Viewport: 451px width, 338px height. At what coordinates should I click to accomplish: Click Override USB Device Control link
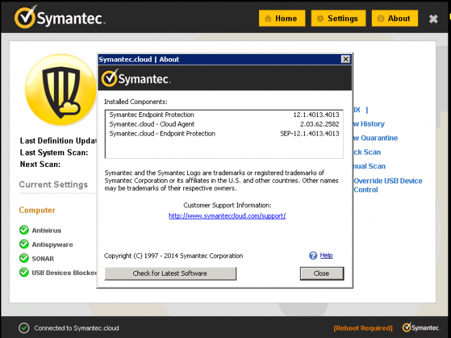[388, 185]
